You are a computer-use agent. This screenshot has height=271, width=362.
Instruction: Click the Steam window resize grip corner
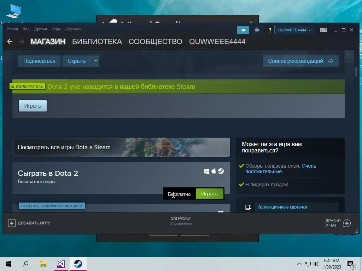(357, 231)
